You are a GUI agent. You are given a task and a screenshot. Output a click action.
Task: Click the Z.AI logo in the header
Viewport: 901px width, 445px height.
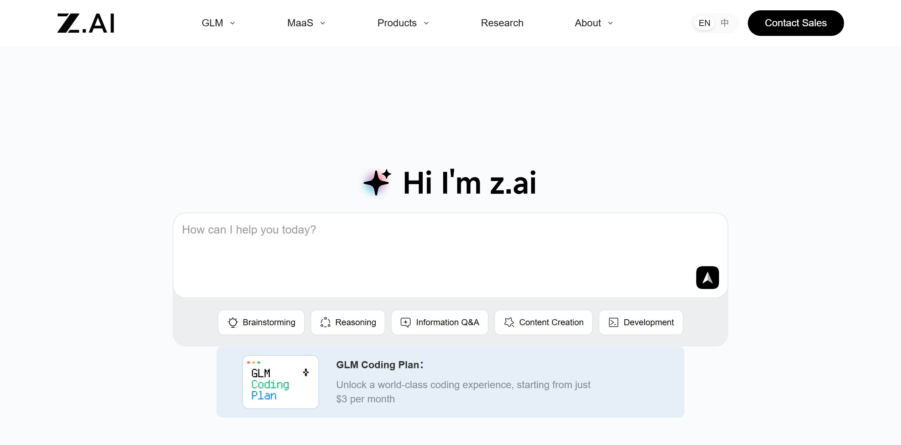(85, 23)
